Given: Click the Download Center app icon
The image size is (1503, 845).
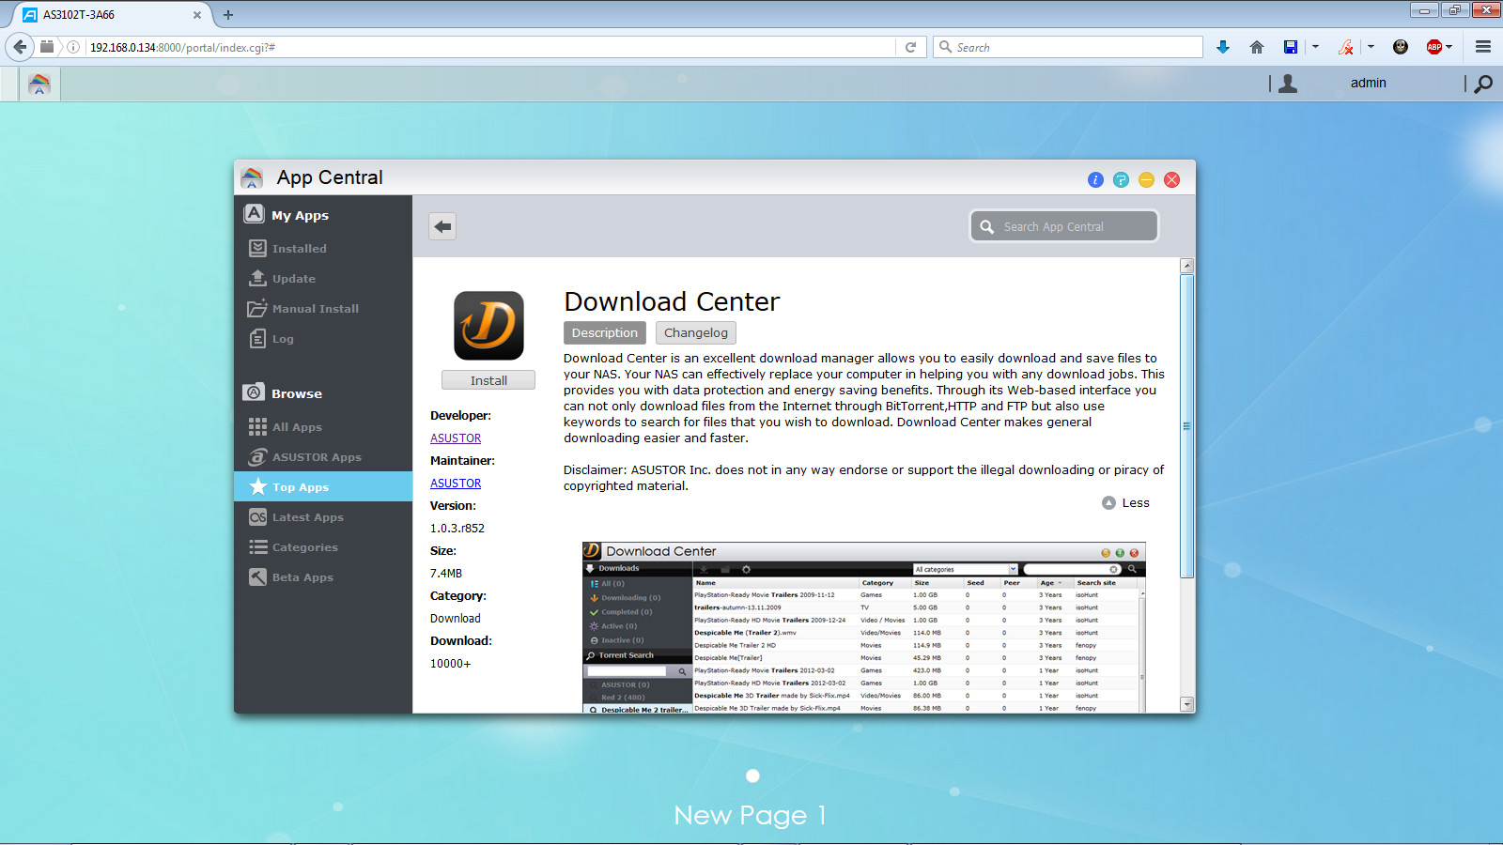Looking at the screenshot, I should pos(488,325).
